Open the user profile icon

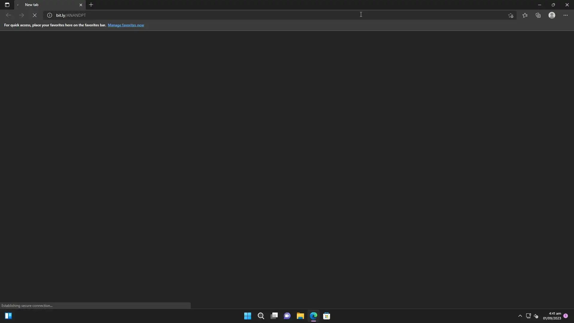click(x=552, y=15)
